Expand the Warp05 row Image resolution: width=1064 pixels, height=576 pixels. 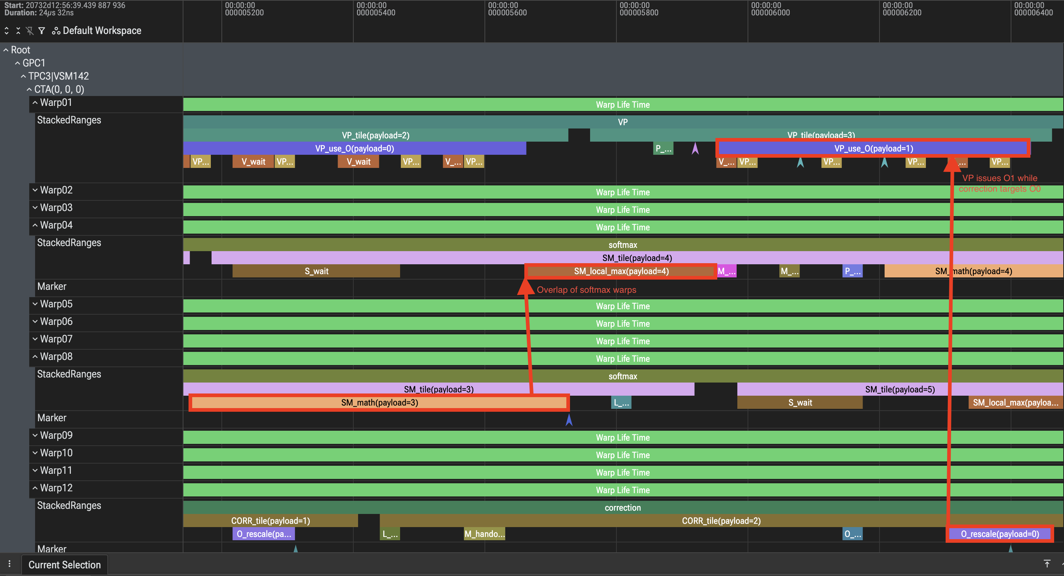coord(35,304)
